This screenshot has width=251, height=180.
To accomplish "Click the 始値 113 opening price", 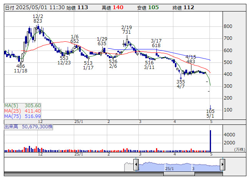I will (77, 8).
